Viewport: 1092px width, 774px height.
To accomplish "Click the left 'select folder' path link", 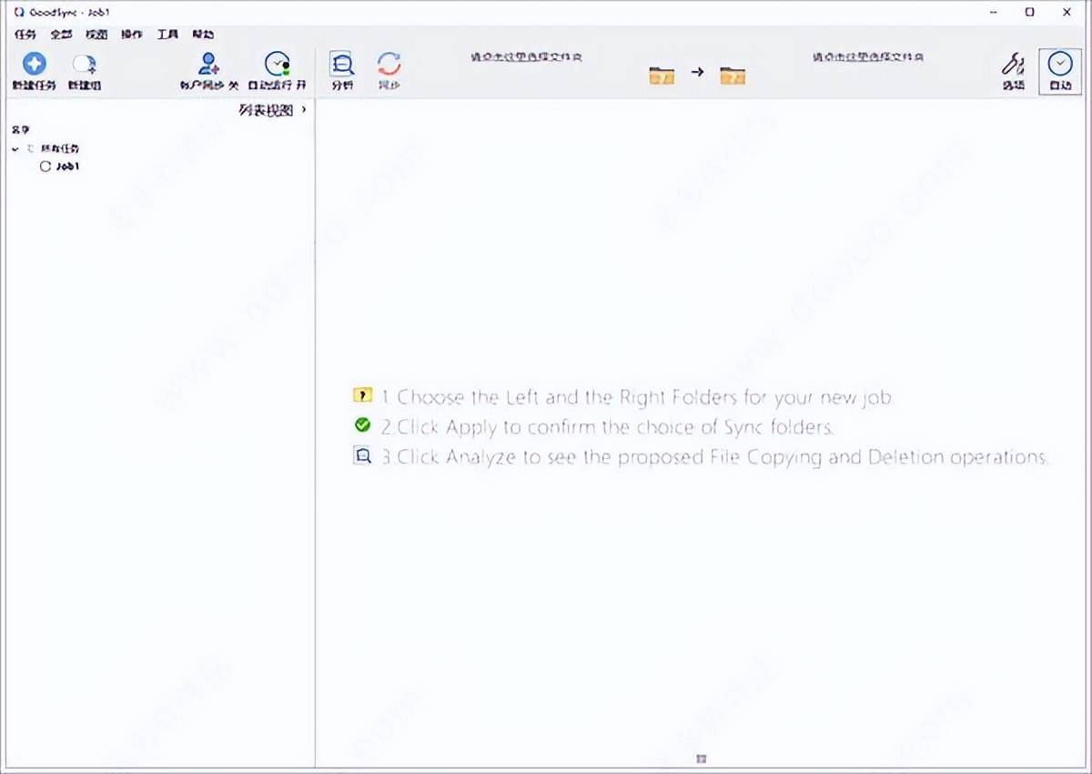I will (x=526, y=56).
